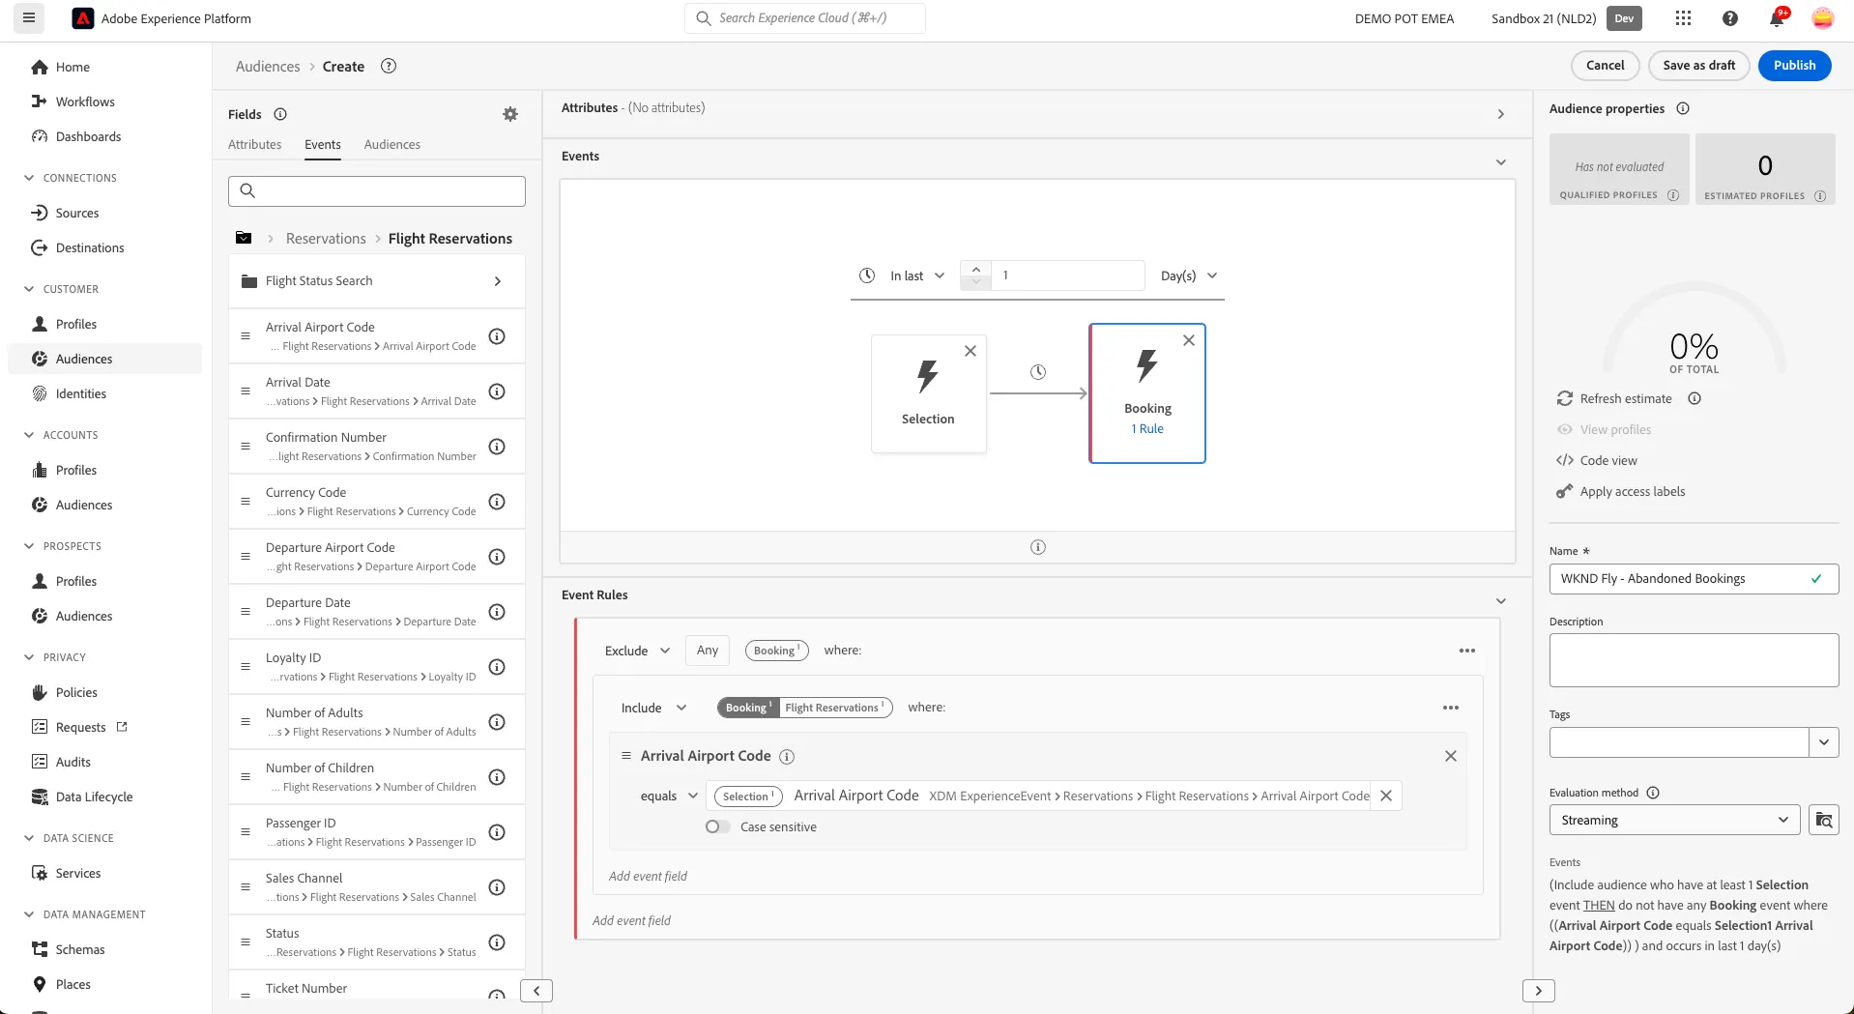
Task: Click the Description text area
Action: (1694, 660)
